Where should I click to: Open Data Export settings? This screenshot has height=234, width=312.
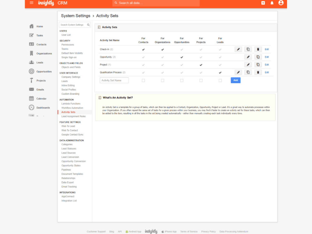click(x=67, y=183)
